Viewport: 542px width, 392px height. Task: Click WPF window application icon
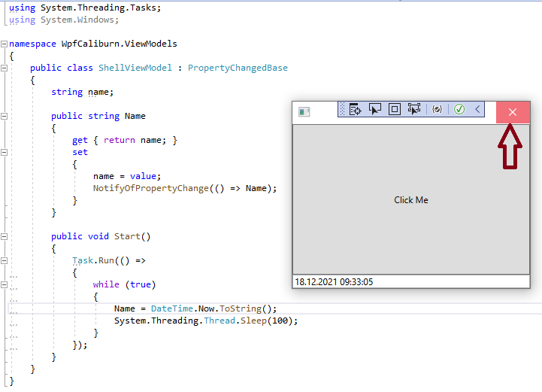click(x=304, y=112)
